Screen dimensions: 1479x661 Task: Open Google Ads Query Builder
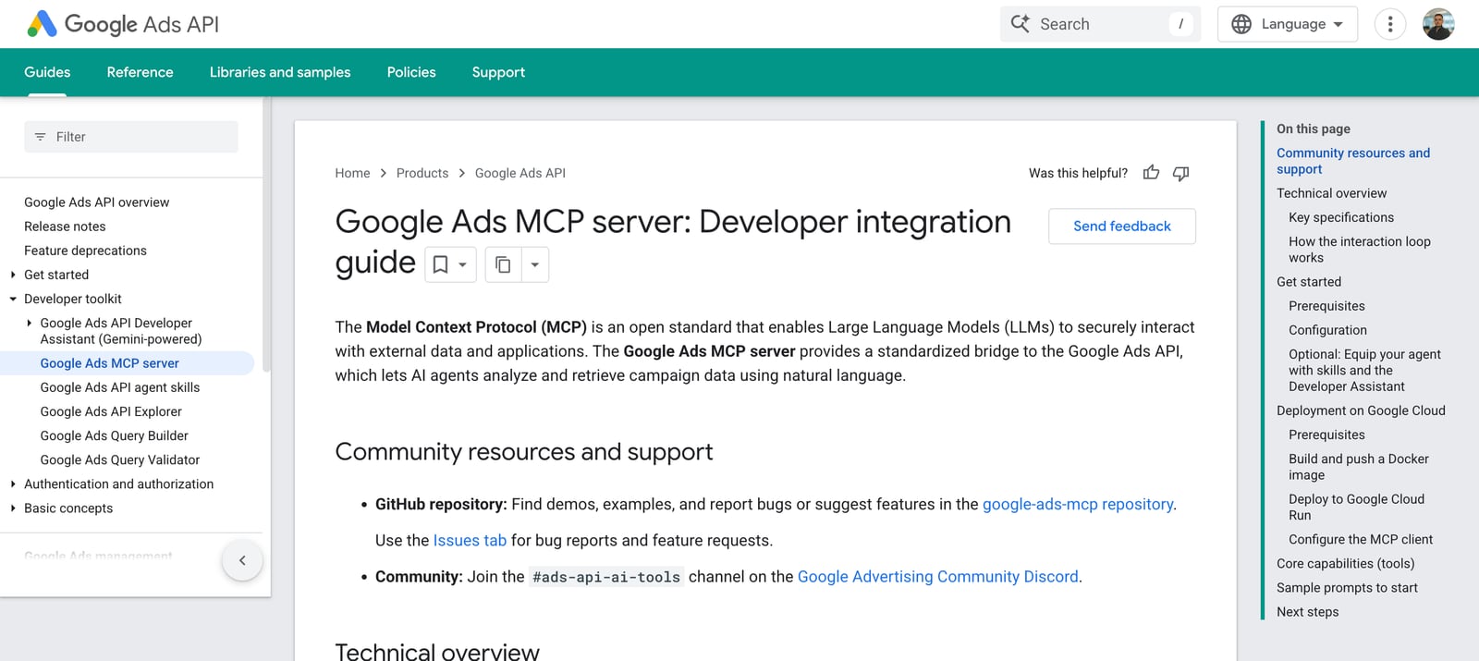pos(115,435)
